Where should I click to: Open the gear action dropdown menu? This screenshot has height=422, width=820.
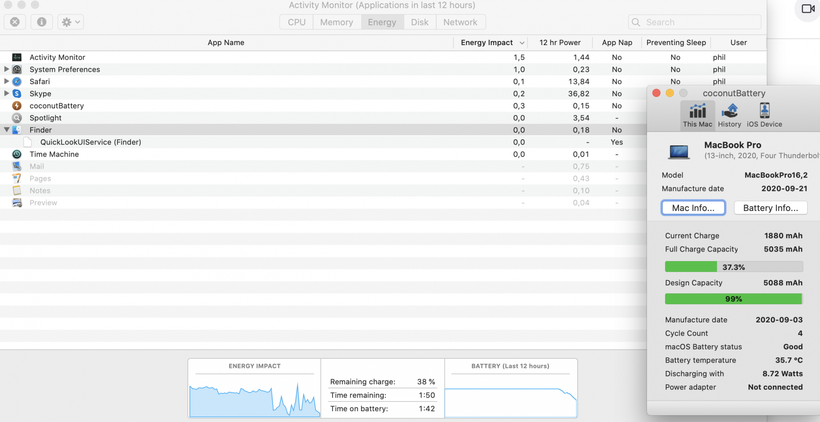[71, 22]
